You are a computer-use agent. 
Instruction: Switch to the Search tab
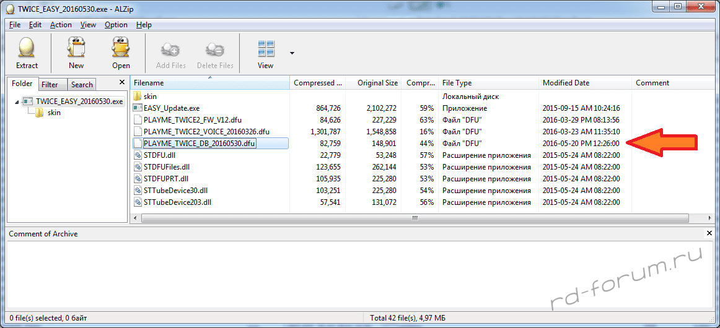tap(82, 85)
